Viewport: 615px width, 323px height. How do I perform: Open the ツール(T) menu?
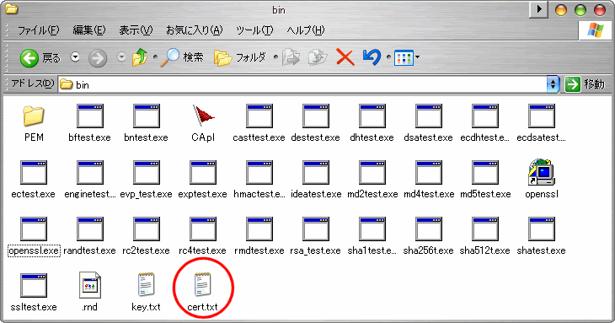click(254, 30)
